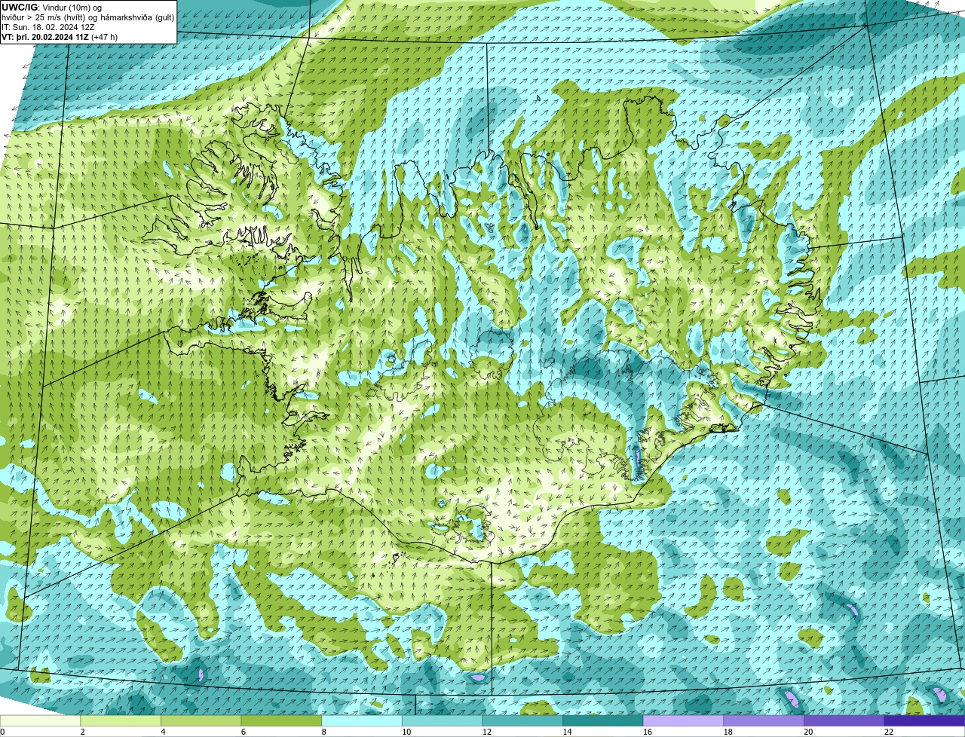The image size is (965, 737).
Task: Select the light yellow-green 2–4 legend swatch
Action: pos(121,721)
